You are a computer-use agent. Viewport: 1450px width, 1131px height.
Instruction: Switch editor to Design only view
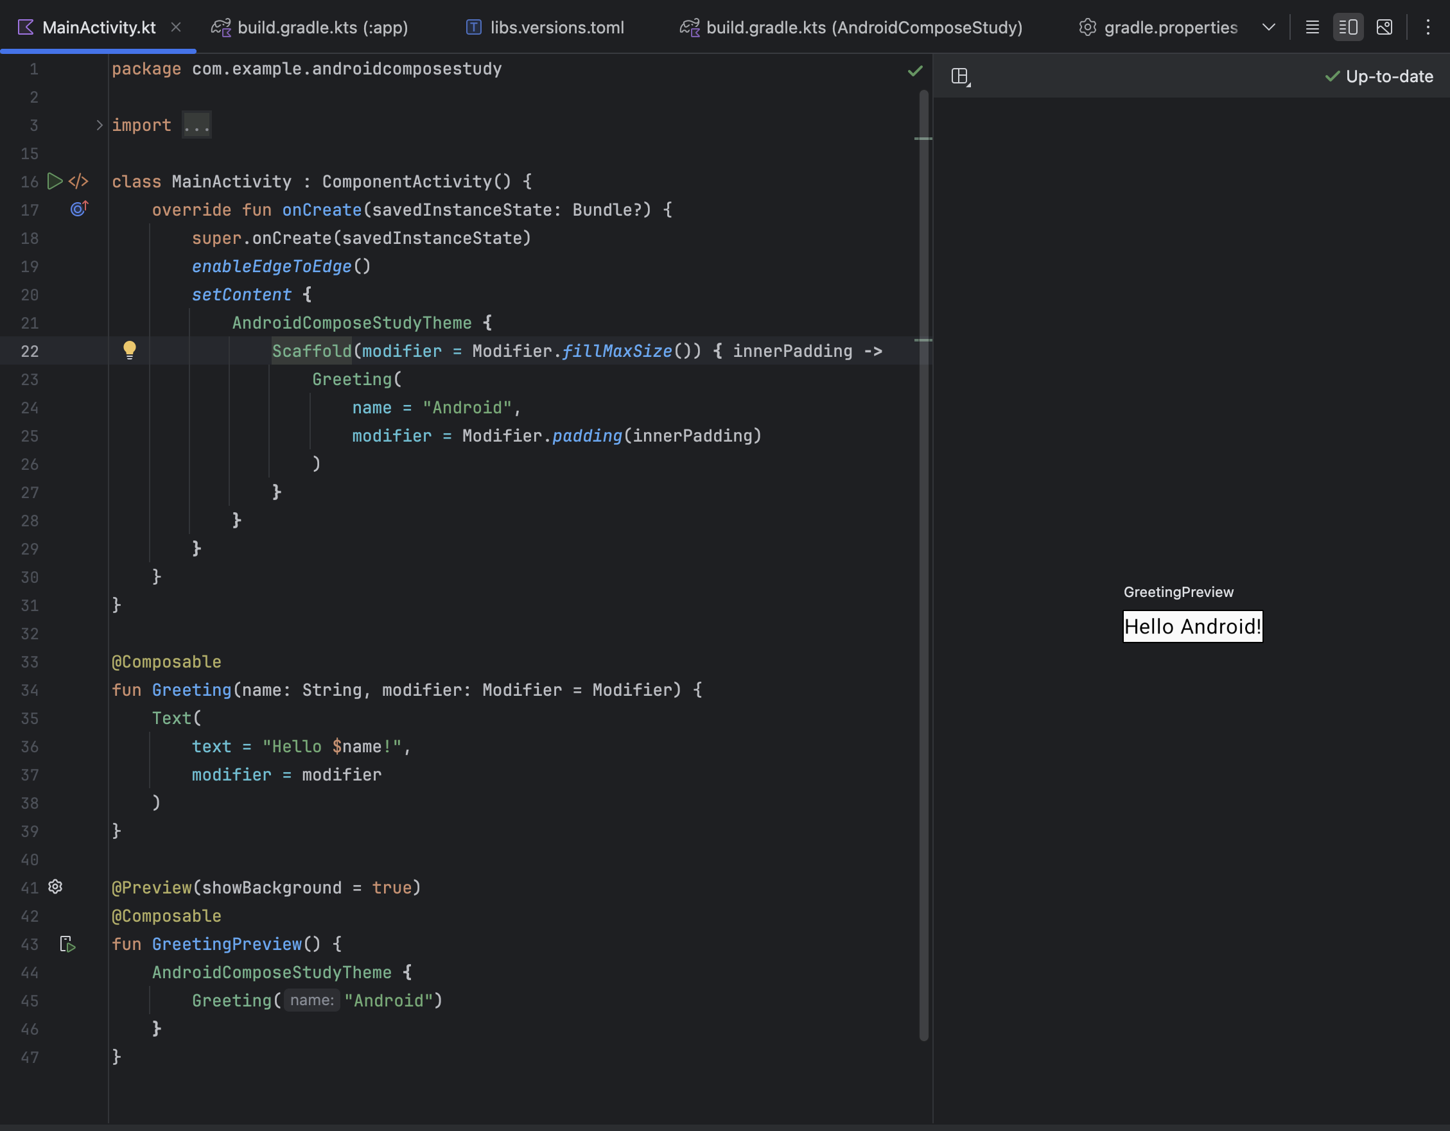[x=1384, y=27]
